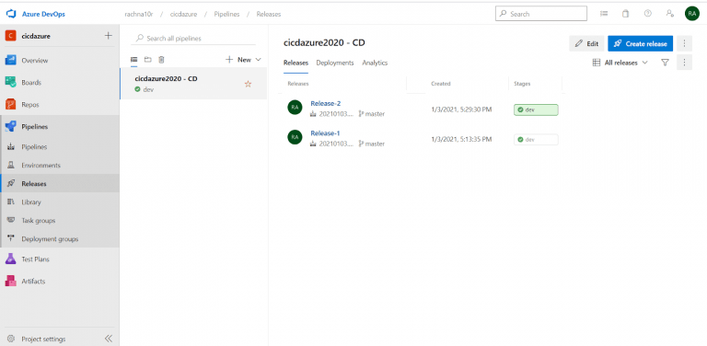The width and height of the screenshot is (707, 346).
Task: Click the cicdazure project tile icon
Action: pyautogui.click(x=10, y=36)
